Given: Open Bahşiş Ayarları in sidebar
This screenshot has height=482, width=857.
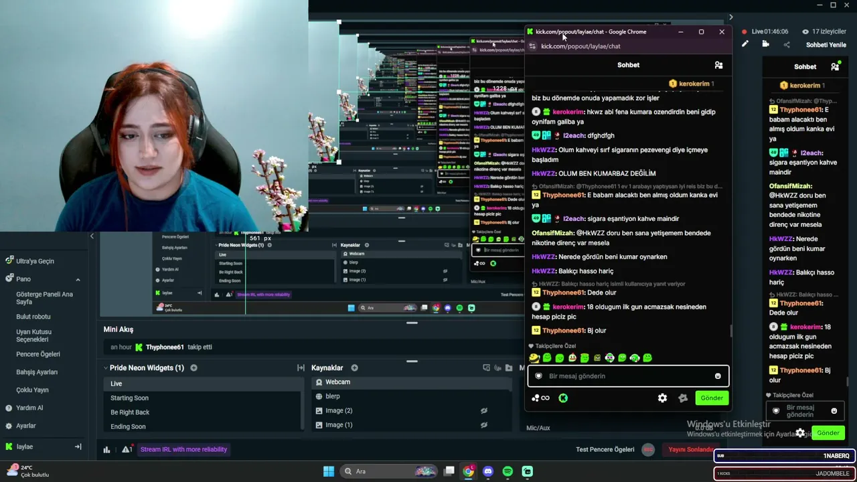Looking at the screenshot, I should [x=37, y=372].
